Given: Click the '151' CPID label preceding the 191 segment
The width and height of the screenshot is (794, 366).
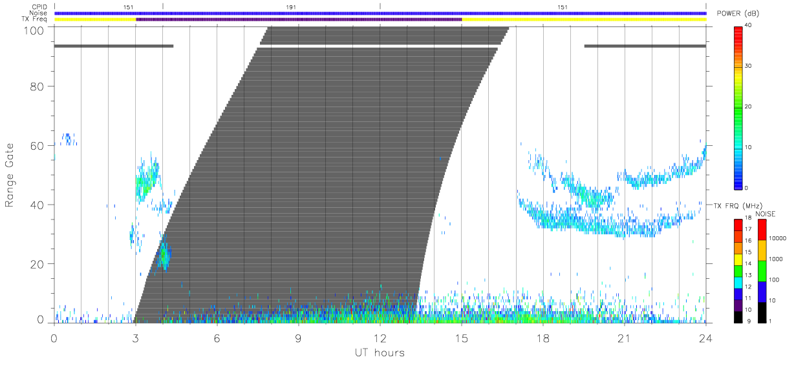Looking at the screenshot, I should pos(129,6).
